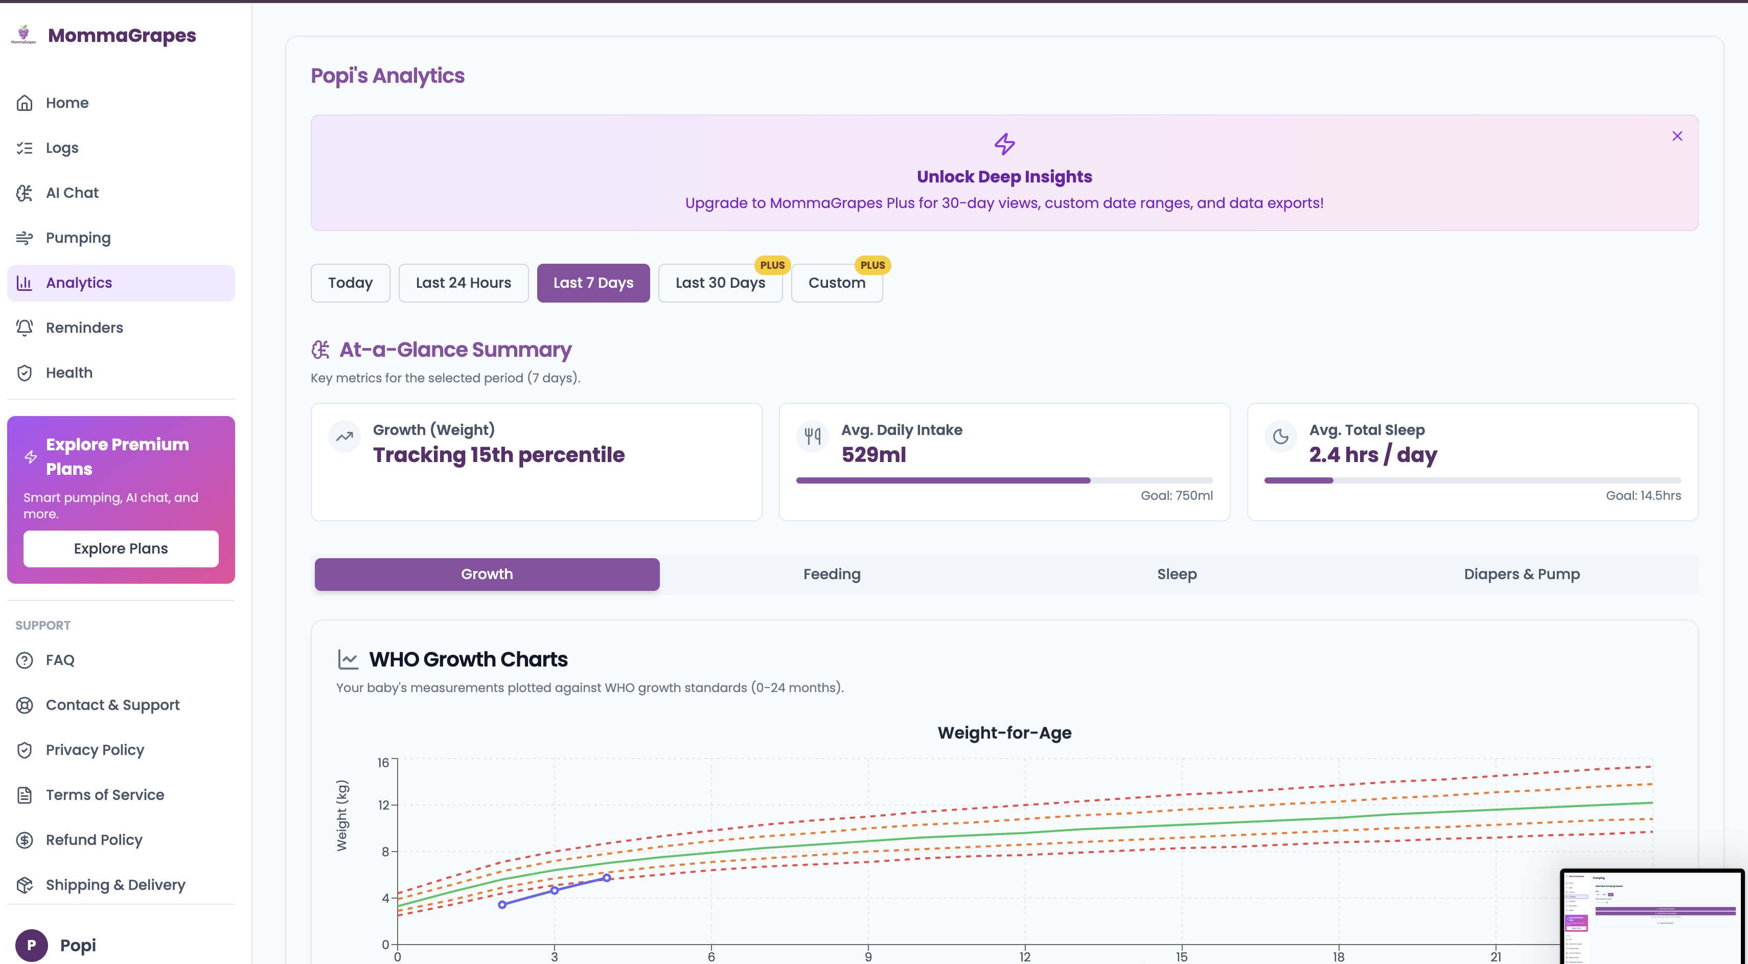Click the moon icon on Avg. Total Sleep card
Image resolution: width=1748 pixels, height=964 pixels.
click(1280, 436)
